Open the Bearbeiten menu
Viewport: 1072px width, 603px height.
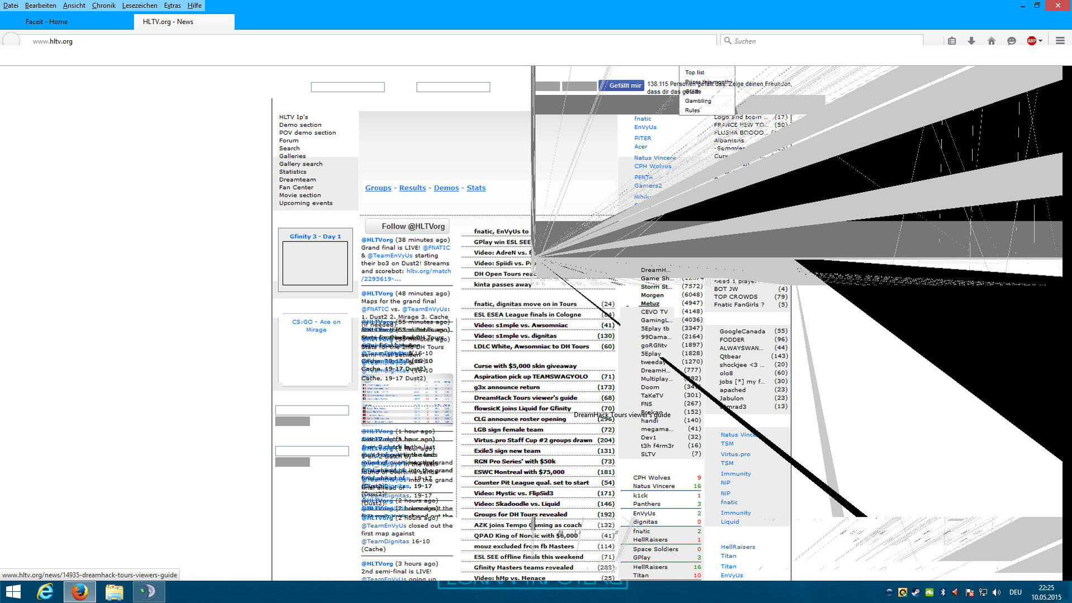point(40,6)
